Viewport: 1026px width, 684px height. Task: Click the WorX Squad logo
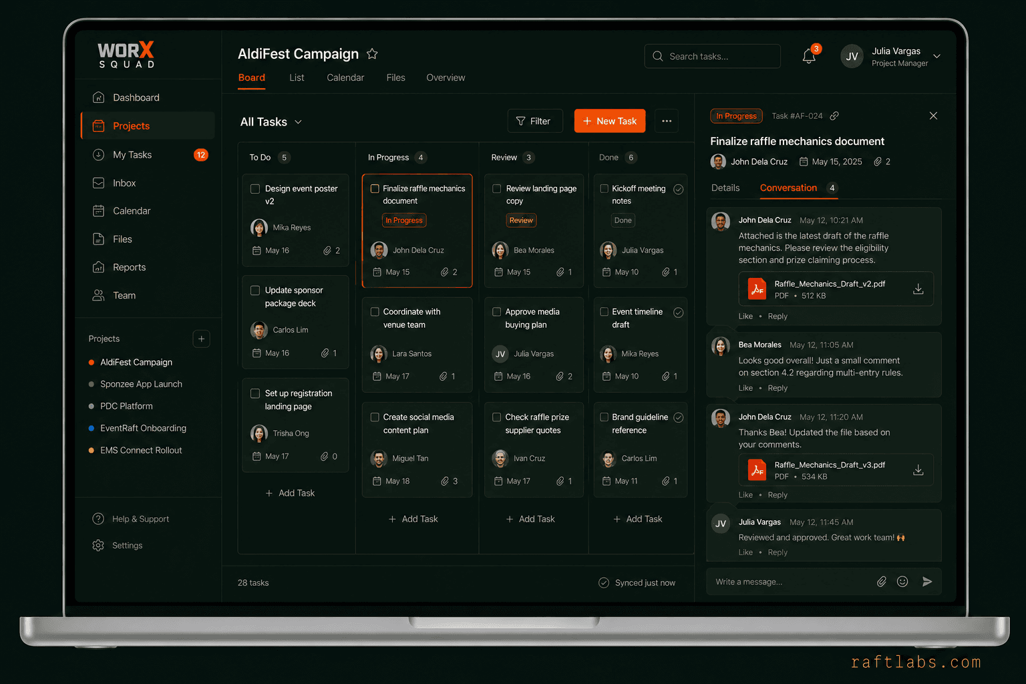click(126, 55)
